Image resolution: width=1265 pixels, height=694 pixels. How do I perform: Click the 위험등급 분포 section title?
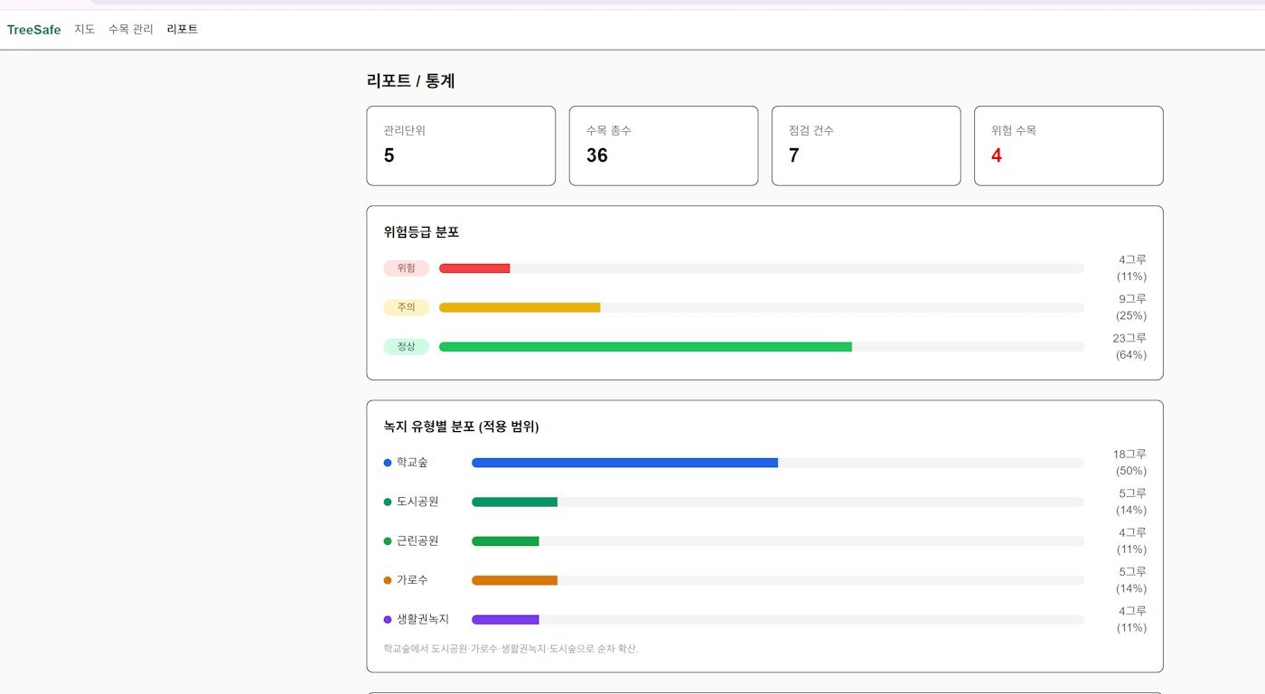point(421,232)
